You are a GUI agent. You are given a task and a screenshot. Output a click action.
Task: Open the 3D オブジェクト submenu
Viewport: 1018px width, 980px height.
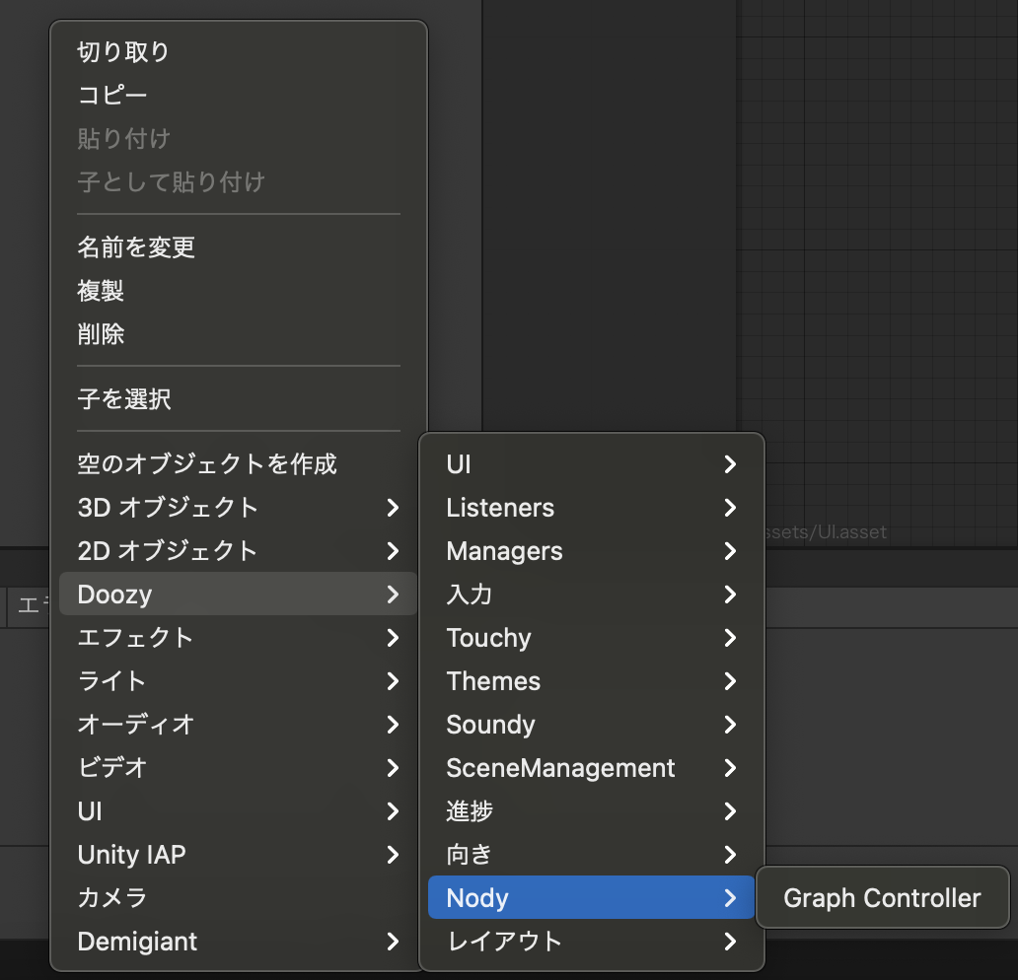[x=239, y=508]
